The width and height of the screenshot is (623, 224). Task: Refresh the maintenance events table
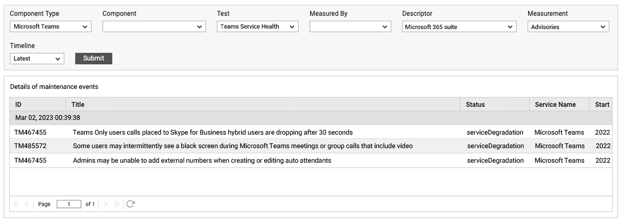(x=130, y=204)
